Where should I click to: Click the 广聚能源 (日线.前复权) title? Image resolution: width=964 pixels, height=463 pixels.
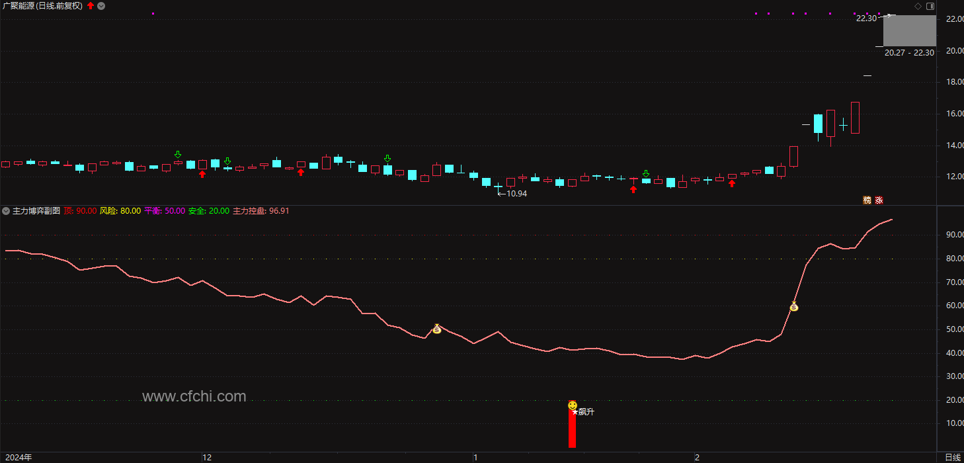(x=42, y=6)
